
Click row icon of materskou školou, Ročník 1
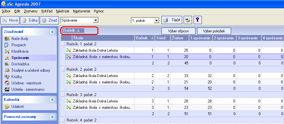(68, 57)
